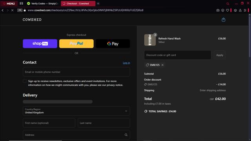Open the extensions cube icon
This screenshot has height=141, width=251.
pyautogui.click(x=235, y=11)
